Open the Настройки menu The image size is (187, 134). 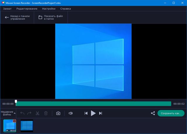(x=49, y=9)
